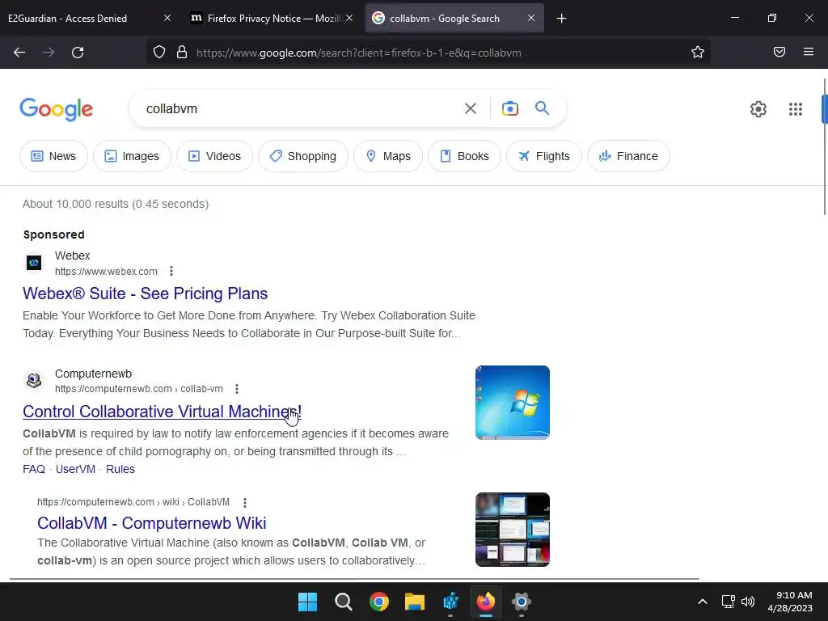This screenshot has height=621, width=828.
Task: Open Windows taskbar search
Action: pyautogui.click(x=343, y=602)
